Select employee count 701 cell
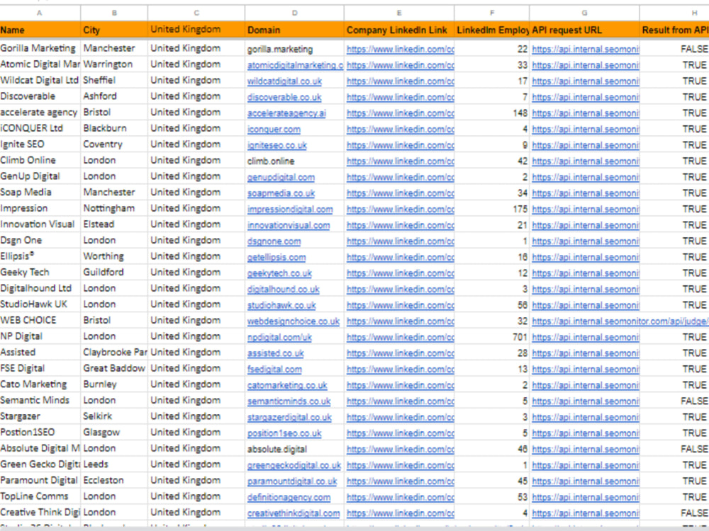The height and width of the screenshot is (531, 709). (491, 337)
